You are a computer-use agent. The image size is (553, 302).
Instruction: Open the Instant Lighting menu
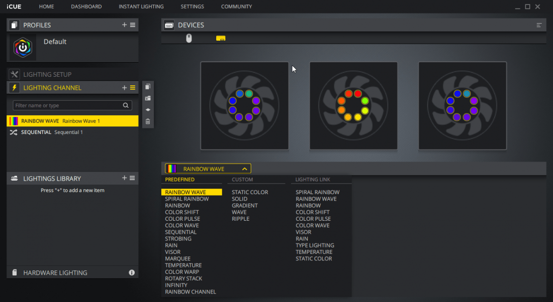click(x=141, y=7)
